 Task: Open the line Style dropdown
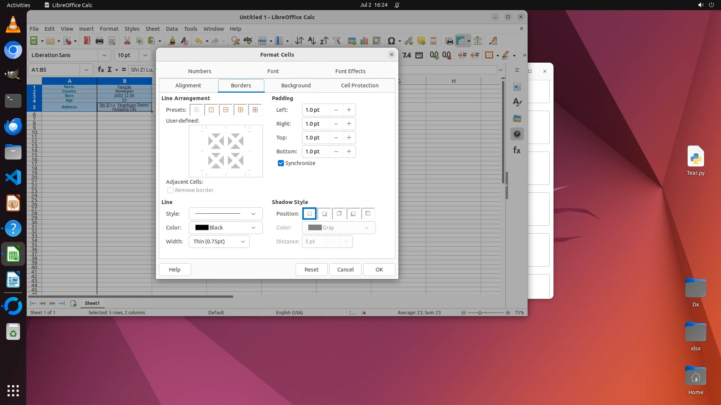pos(225,214)
